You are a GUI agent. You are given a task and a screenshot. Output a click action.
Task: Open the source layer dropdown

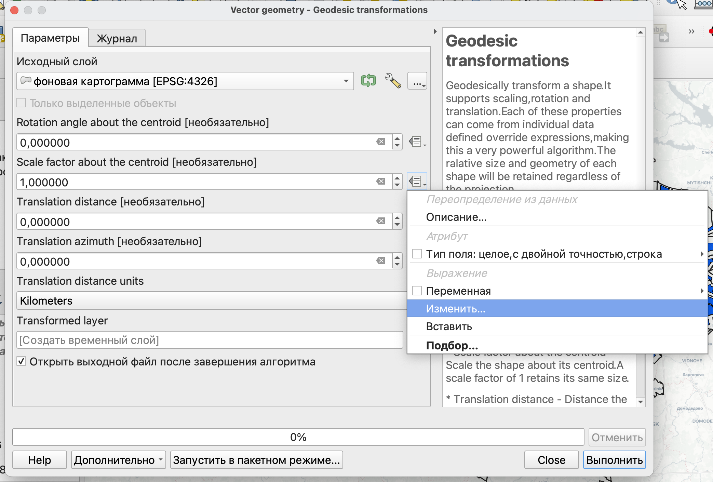click(x=185, y=81)
